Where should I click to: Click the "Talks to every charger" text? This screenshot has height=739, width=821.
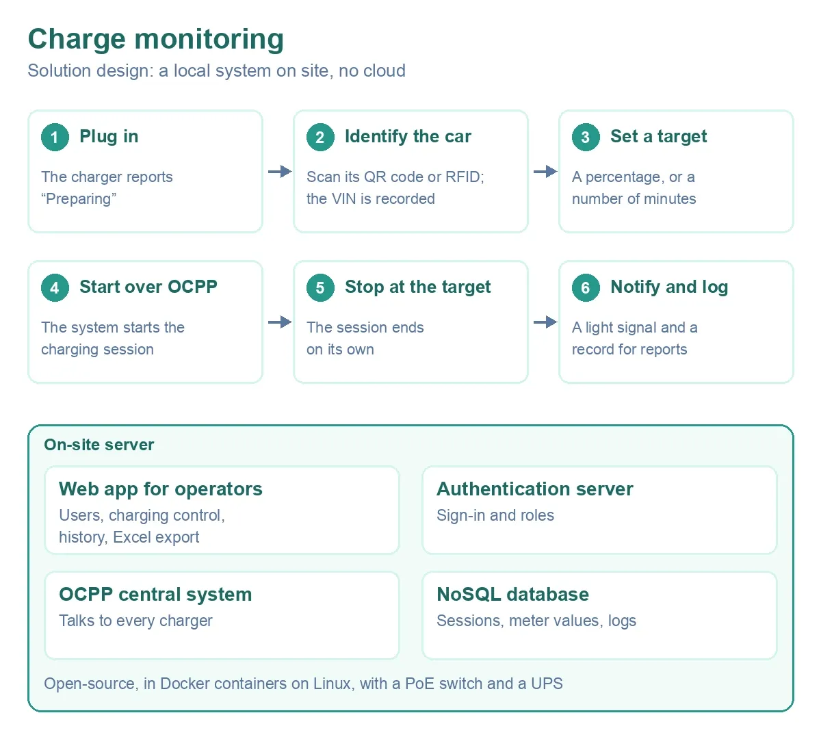tap(135, 621)
